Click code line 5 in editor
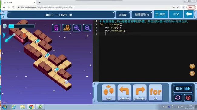This screenshot has width=197, height=110. 145,34
